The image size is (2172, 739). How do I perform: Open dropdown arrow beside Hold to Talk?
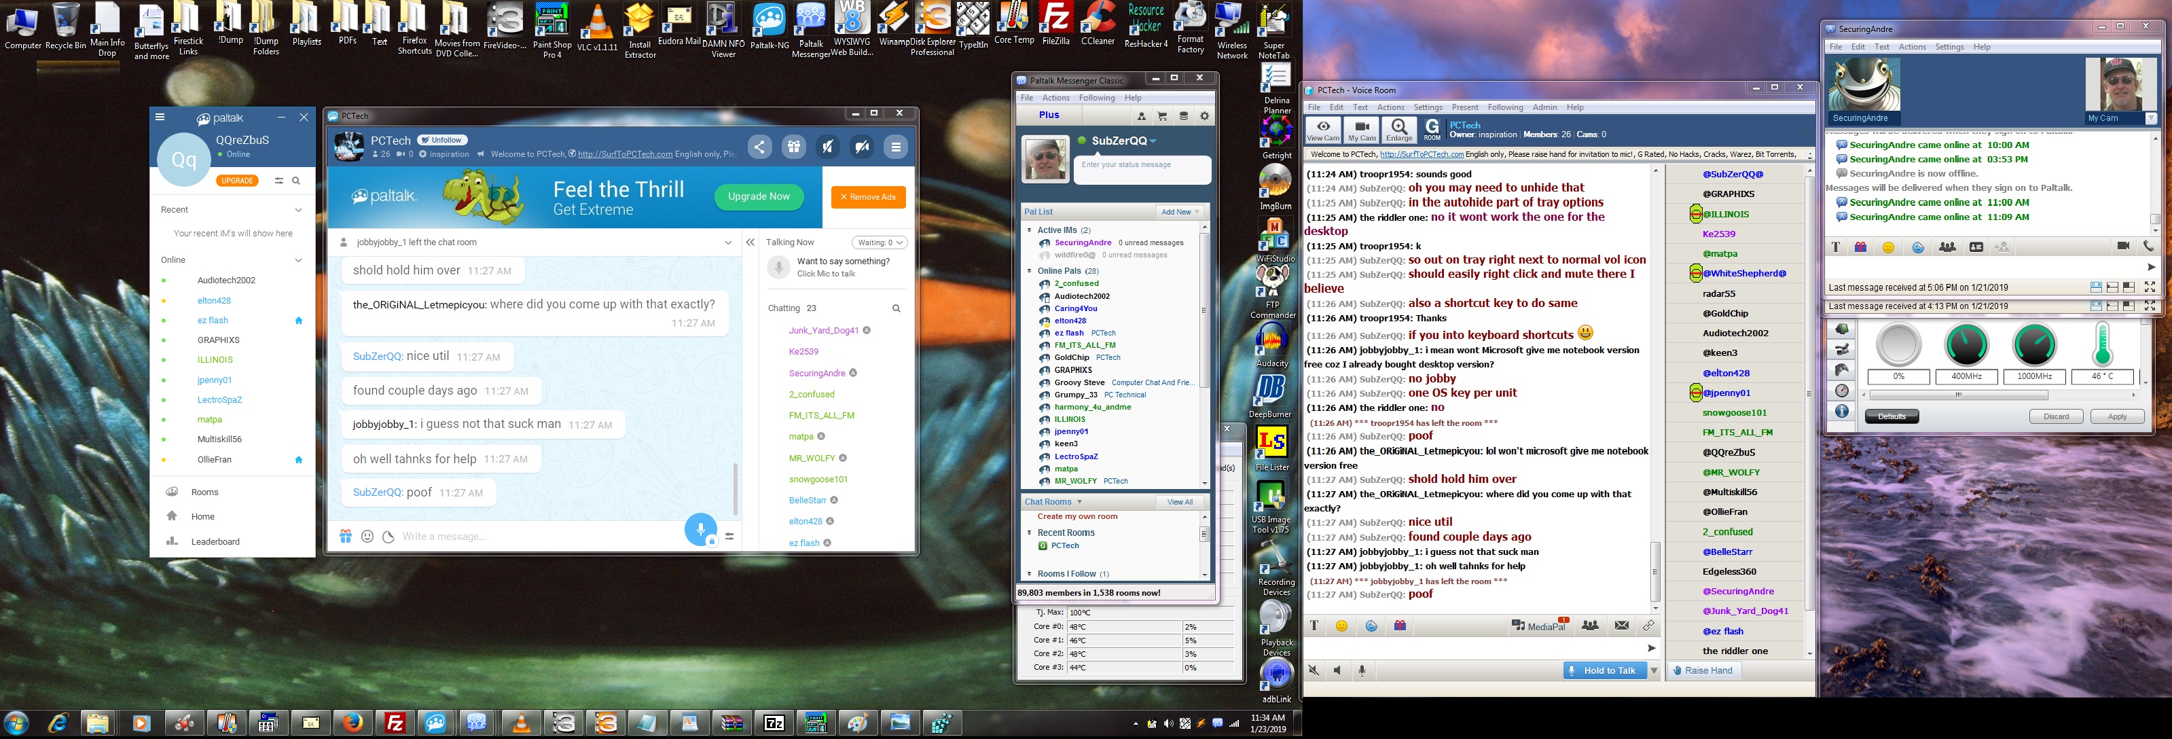pos(1654,670)
